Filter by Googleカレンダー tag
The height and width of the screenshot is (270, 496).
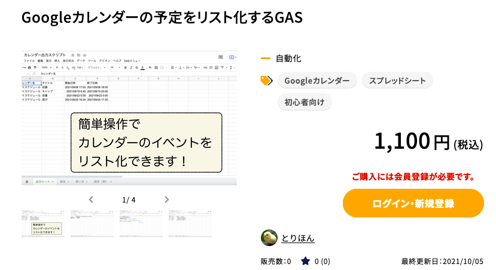pos(317,81)
